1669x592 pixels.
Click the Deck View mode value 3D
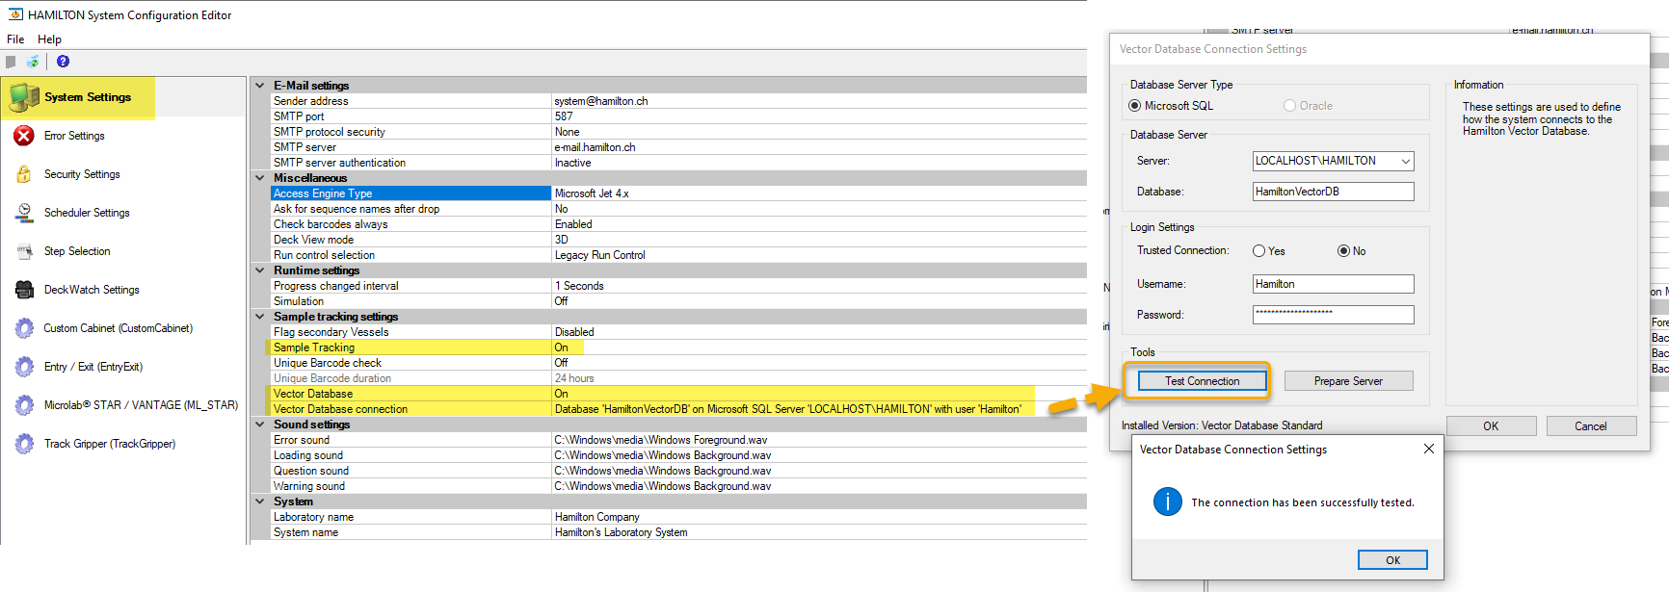(x=562, y=240)
